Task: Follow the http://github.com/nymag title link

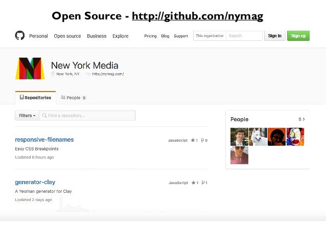Action: (x=198, y=16)
